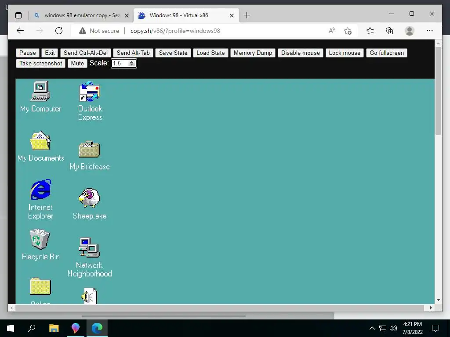Toggle the Mute button

click(x=77, y=63)
